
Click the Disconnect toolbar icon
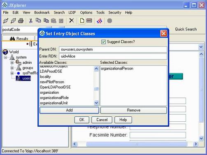point(13,21)
